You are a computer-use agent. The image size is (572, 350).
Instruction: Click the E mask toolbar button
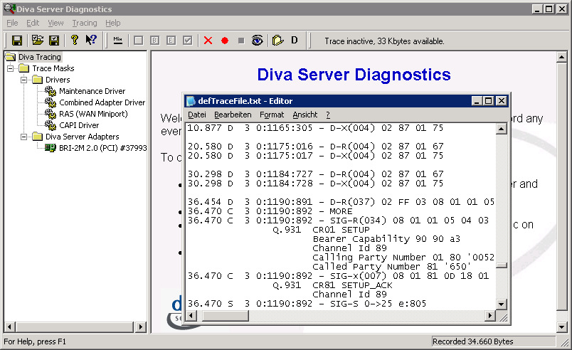pos(171,40)
